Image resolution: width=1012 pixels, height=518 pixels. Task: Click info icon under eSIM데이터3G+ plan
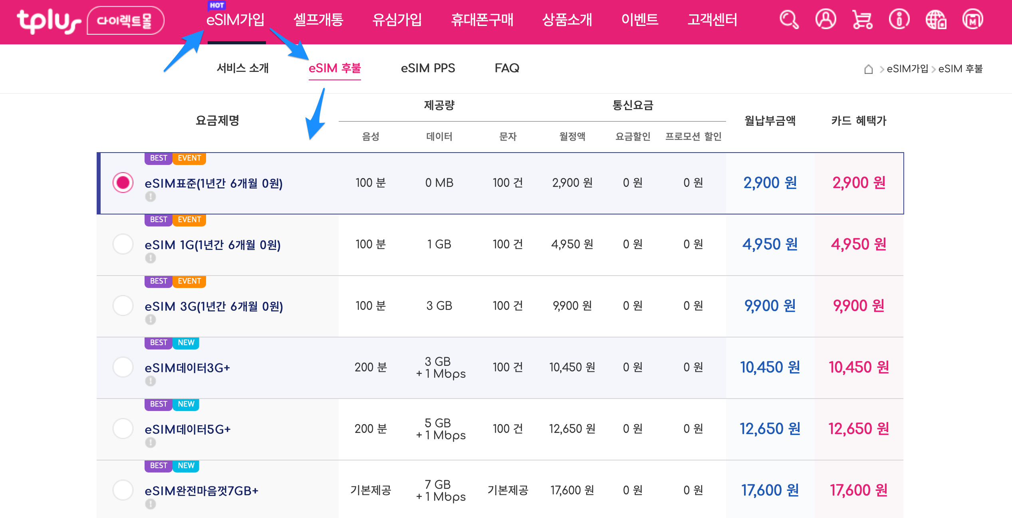[x=150, y=381]
